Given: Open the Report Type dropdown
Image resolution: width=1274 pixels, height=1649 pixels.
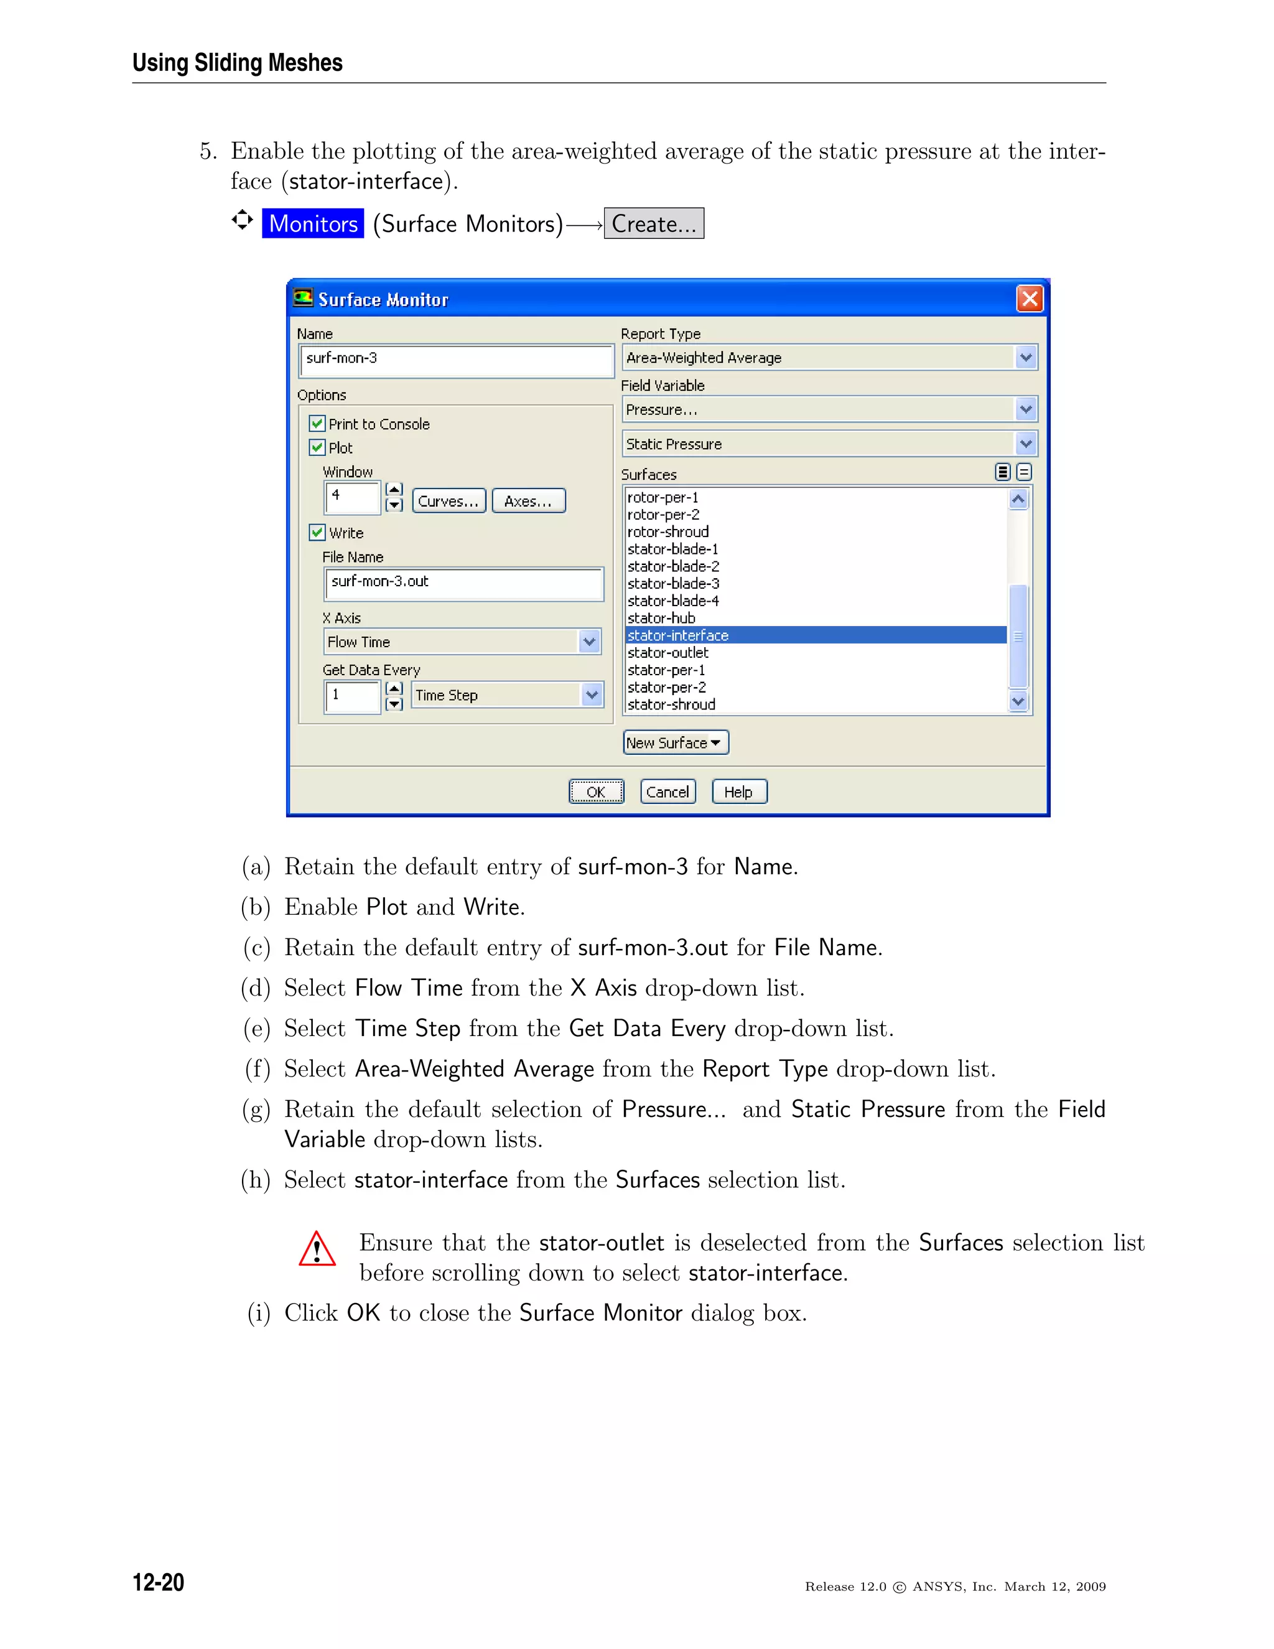Looking at the screenshot, I should [x=1025, y=357].
